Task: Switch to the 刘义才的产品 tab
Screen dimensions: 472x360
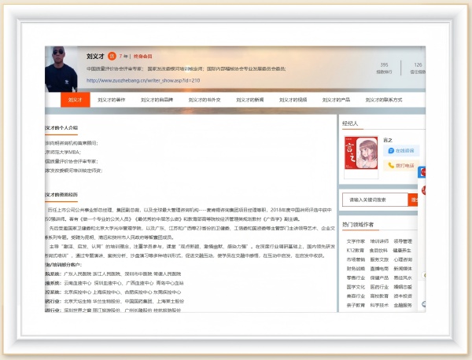Action: (336, 101)
